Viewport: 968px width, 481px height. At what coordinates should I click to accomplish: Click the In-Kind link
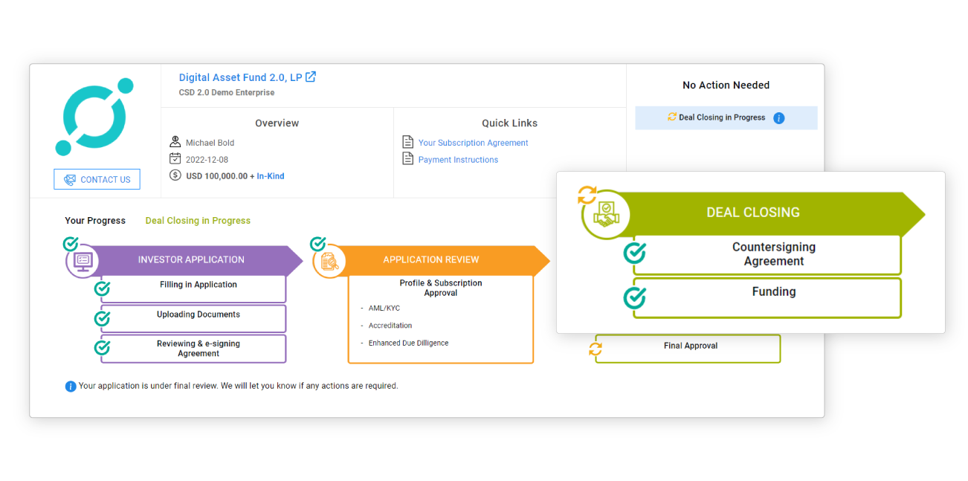(271, 176)
